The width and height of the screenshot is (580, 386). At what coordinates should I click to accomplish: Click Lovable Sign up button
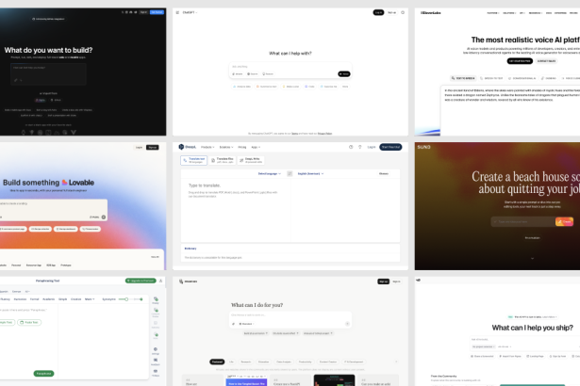pos(153,148)
